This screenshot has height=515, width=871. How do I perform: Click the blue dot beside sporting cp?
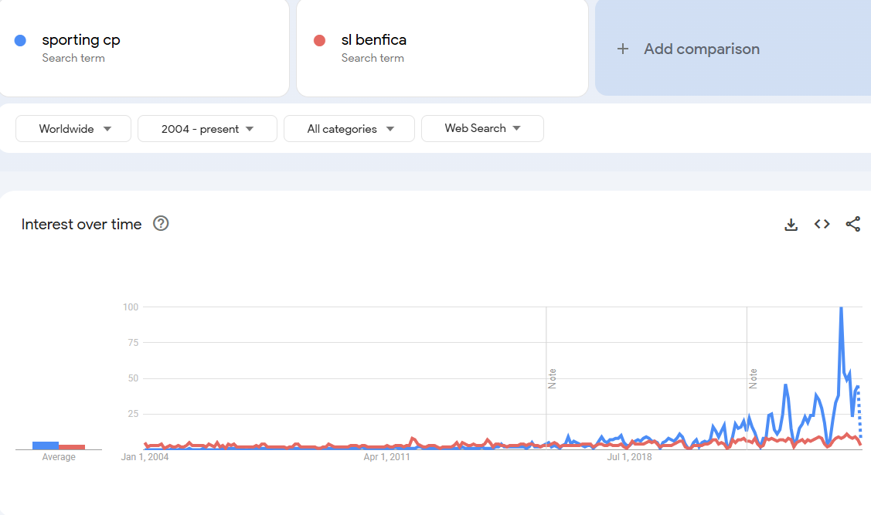pos(21,41)
